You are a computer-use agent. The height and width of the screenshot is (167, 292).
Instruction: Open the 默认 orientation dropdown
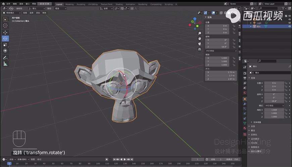tap(37, 9)
